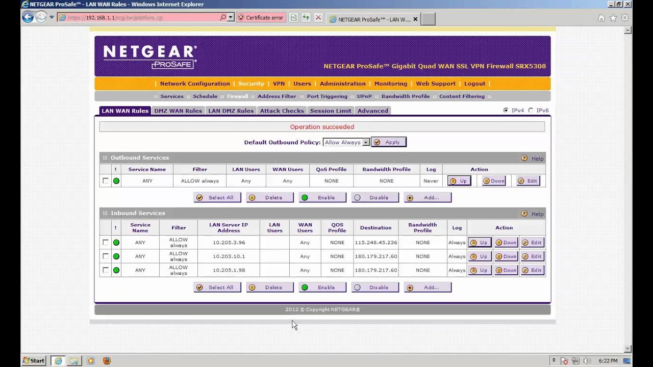Open Firefox from the taskbar
Viewport: 653px width, 367px height.
pyautogui.click(x=107, y=360)
